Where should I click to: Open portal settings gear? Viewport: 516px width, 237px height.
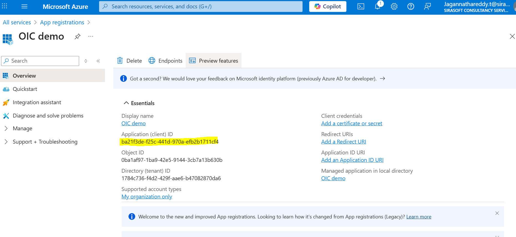394,6
